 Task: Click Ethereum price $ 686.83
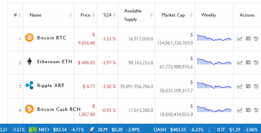tap(86, 63)
